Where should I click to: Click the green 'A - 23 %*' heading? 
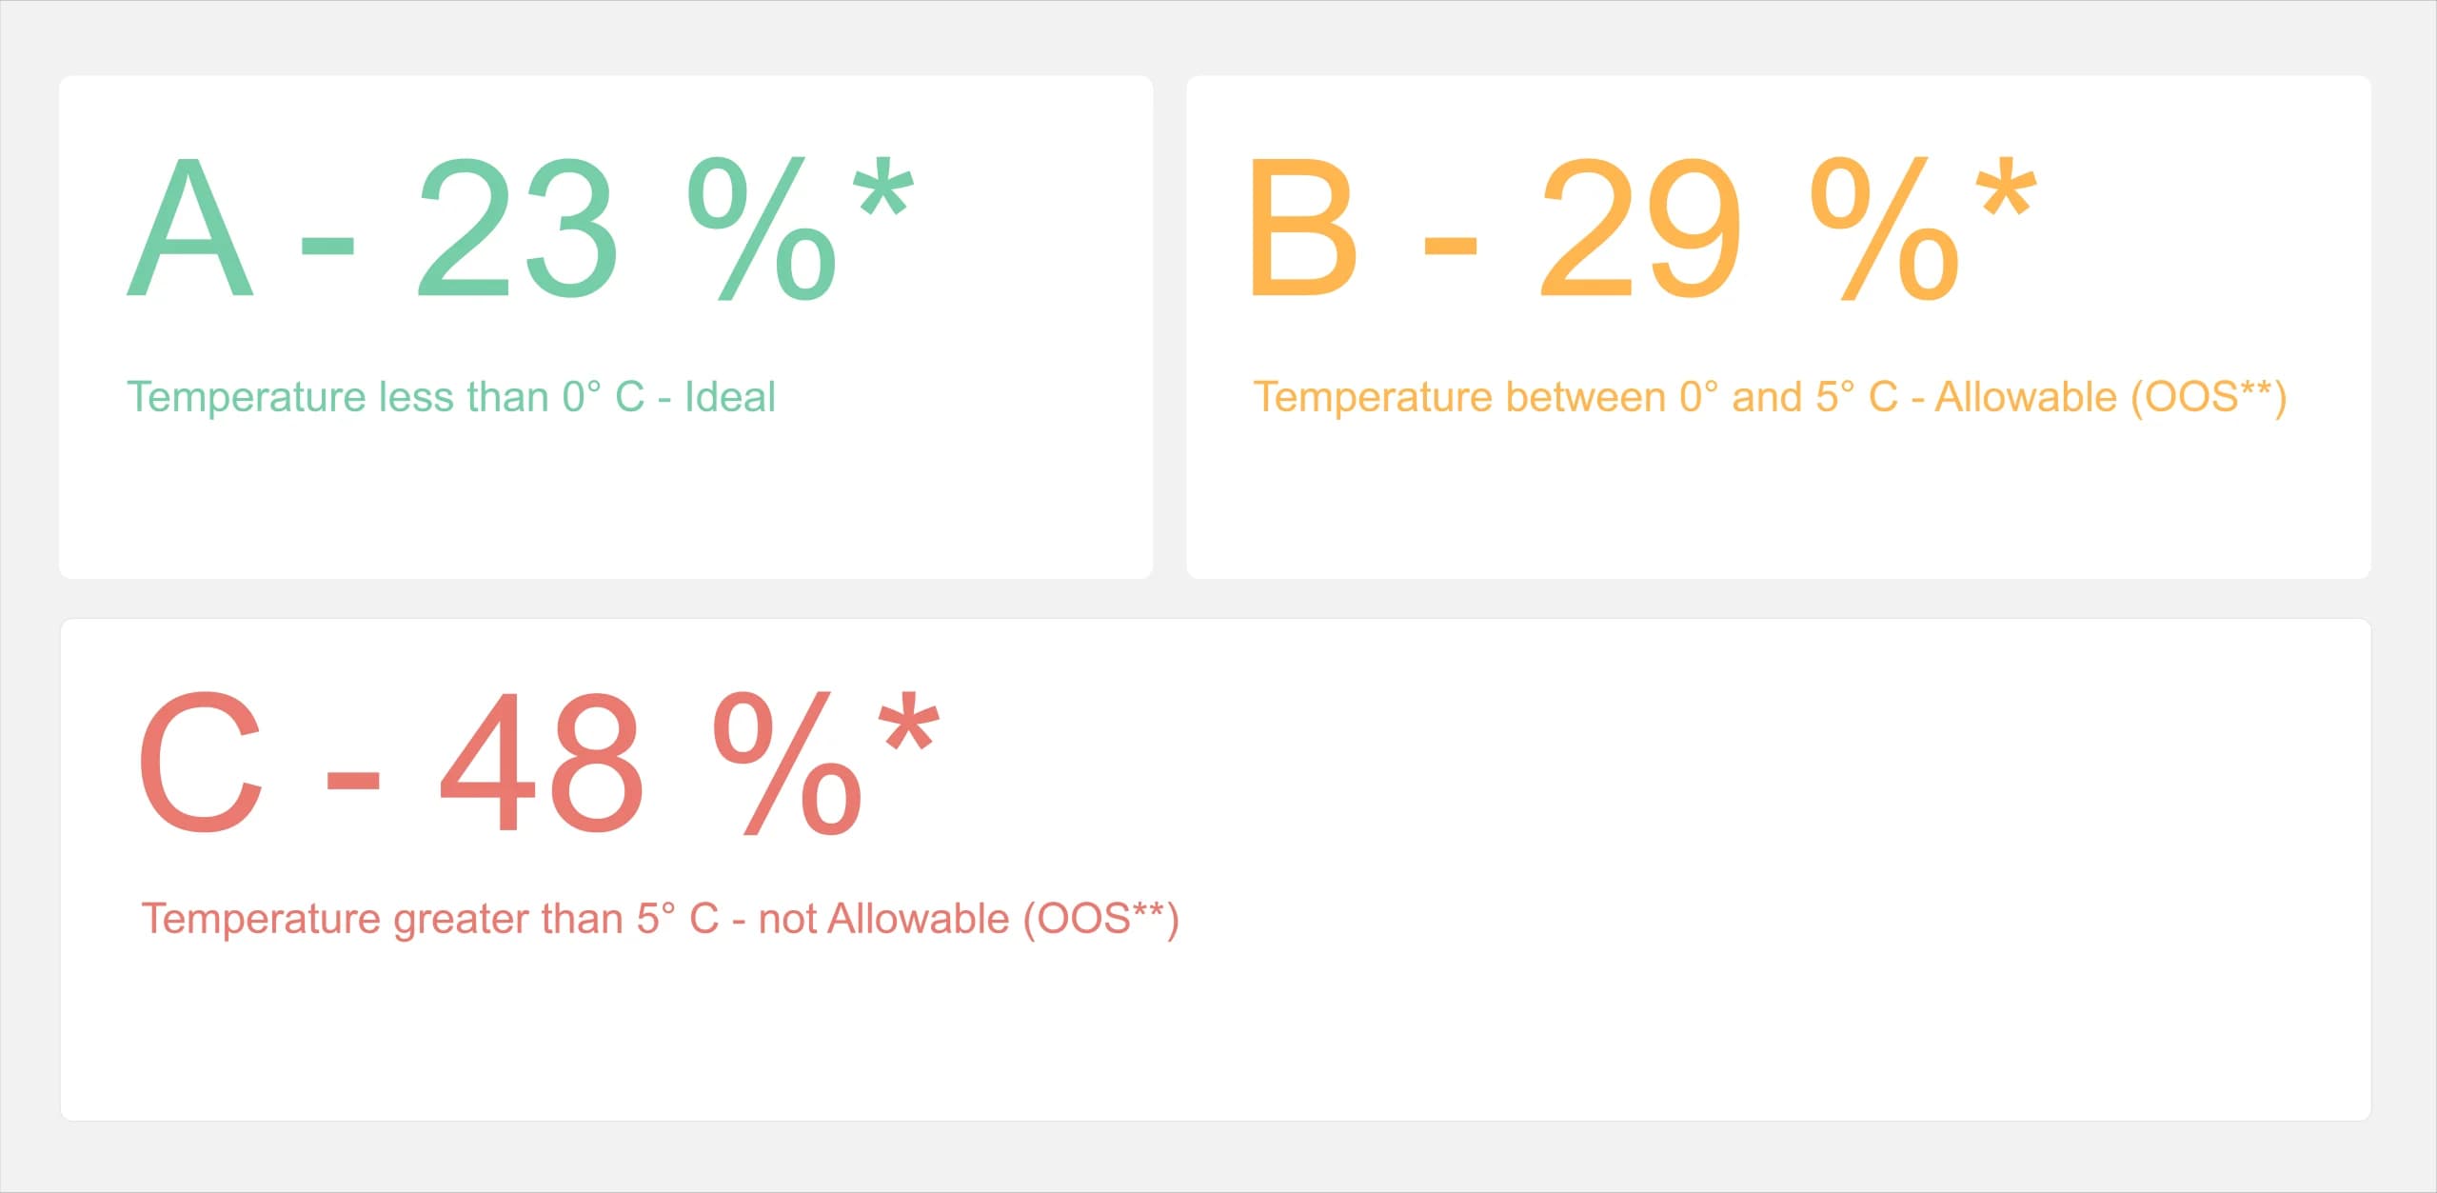tap(521, 229)
